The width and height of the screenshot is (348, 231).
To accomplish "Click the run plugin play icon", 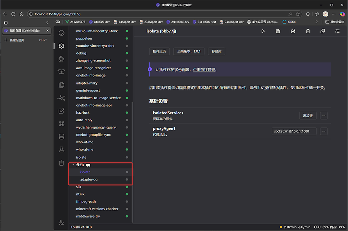I will click(x=263, y=31).
